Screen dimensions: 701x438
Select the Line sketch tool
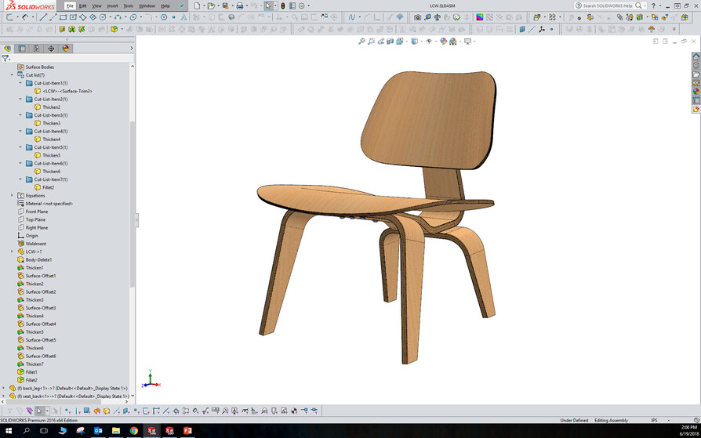click(x=43, y=17)
